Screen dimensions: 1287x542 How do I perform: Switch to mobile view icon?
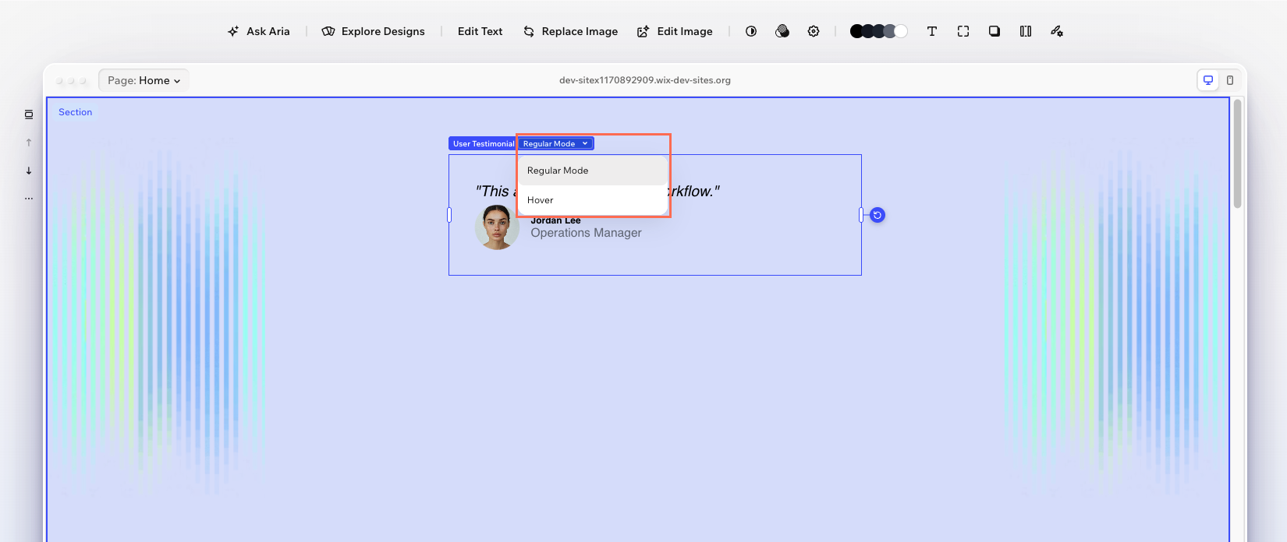[x=1230, y=80]
